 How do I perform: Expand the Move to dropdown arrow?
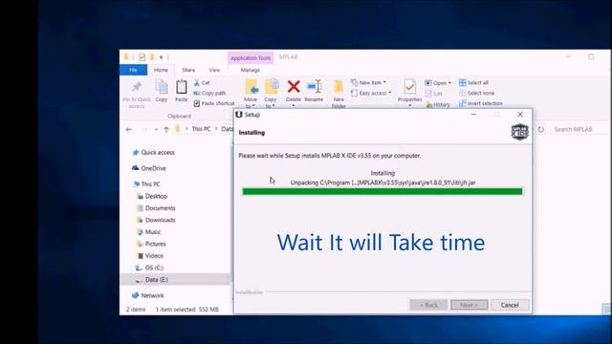253,106
